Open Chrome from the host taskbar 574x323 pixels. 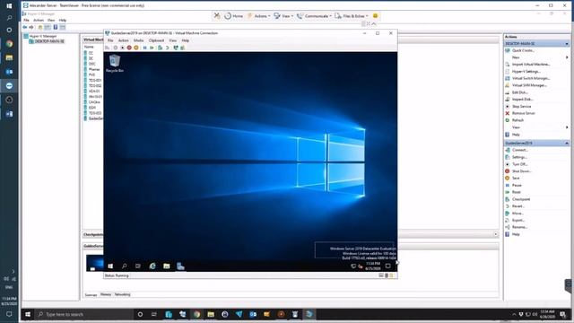coord(197,314)
